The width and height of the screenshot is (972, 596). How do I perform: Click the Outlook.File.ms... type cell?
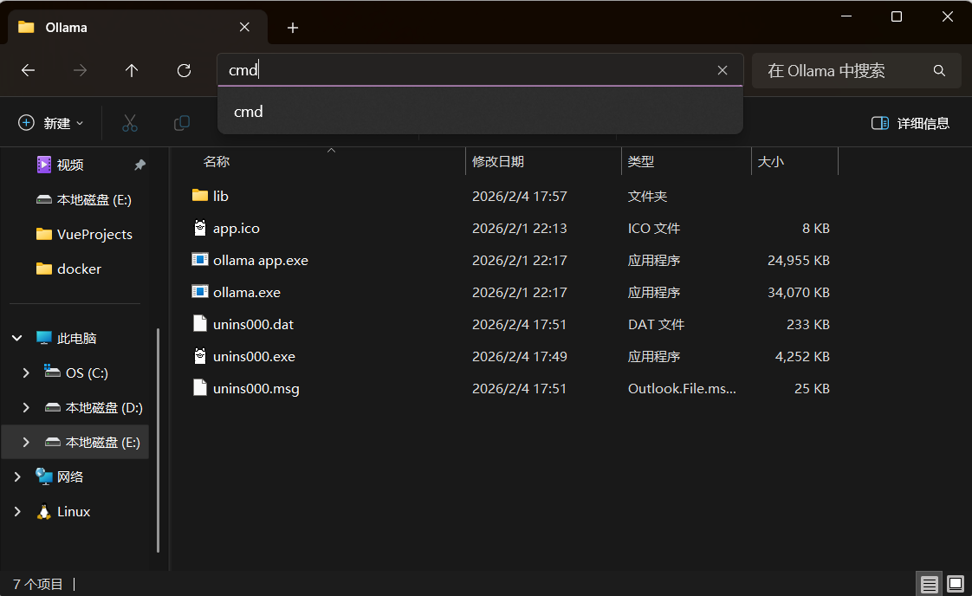pyautogui.click(x=682, y=388)
